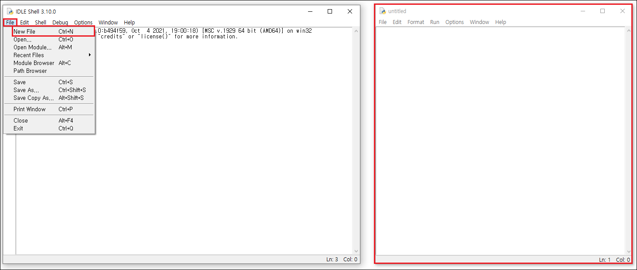This screenshot has height=270, width=637.
Task: Open the Options menu in untitled window
Action: (x=455, y=22)
